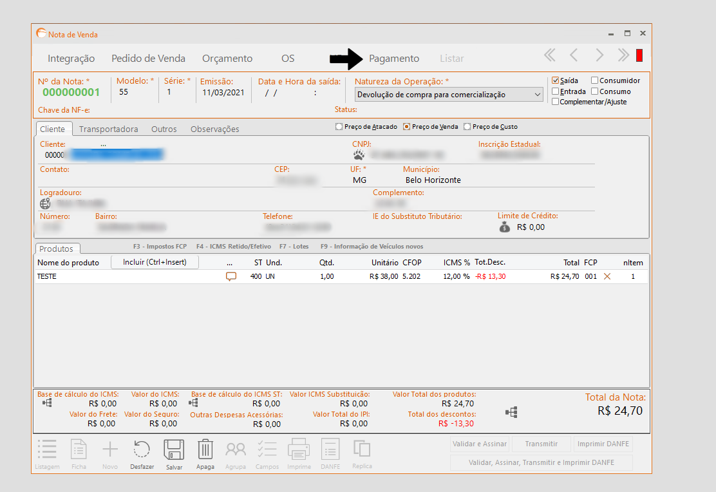Uncheck the Saída checkbox
716x492 pixels.
[555, 80]
